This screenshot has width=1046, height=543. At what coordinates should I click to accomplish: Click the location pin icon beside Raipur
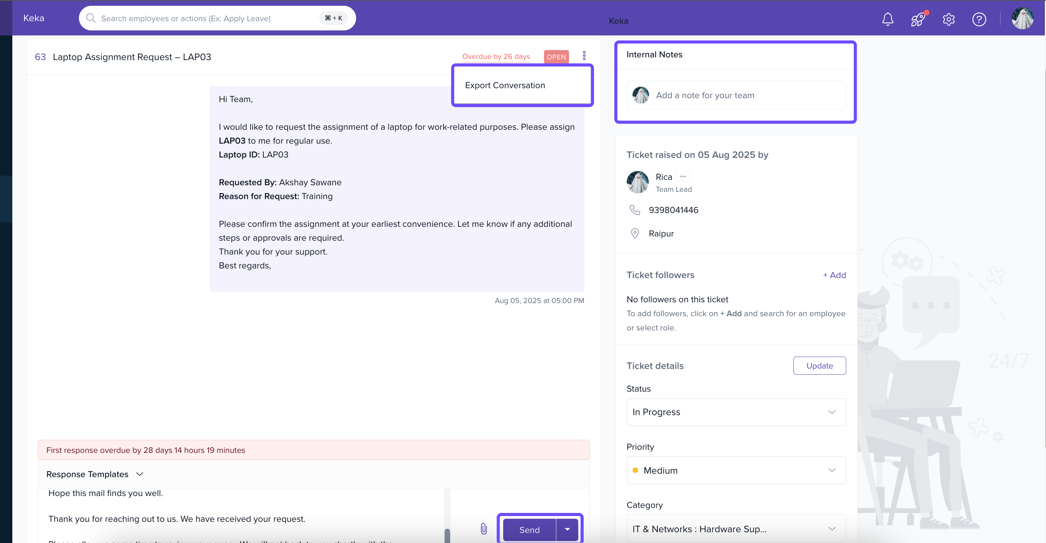[635, 233]
